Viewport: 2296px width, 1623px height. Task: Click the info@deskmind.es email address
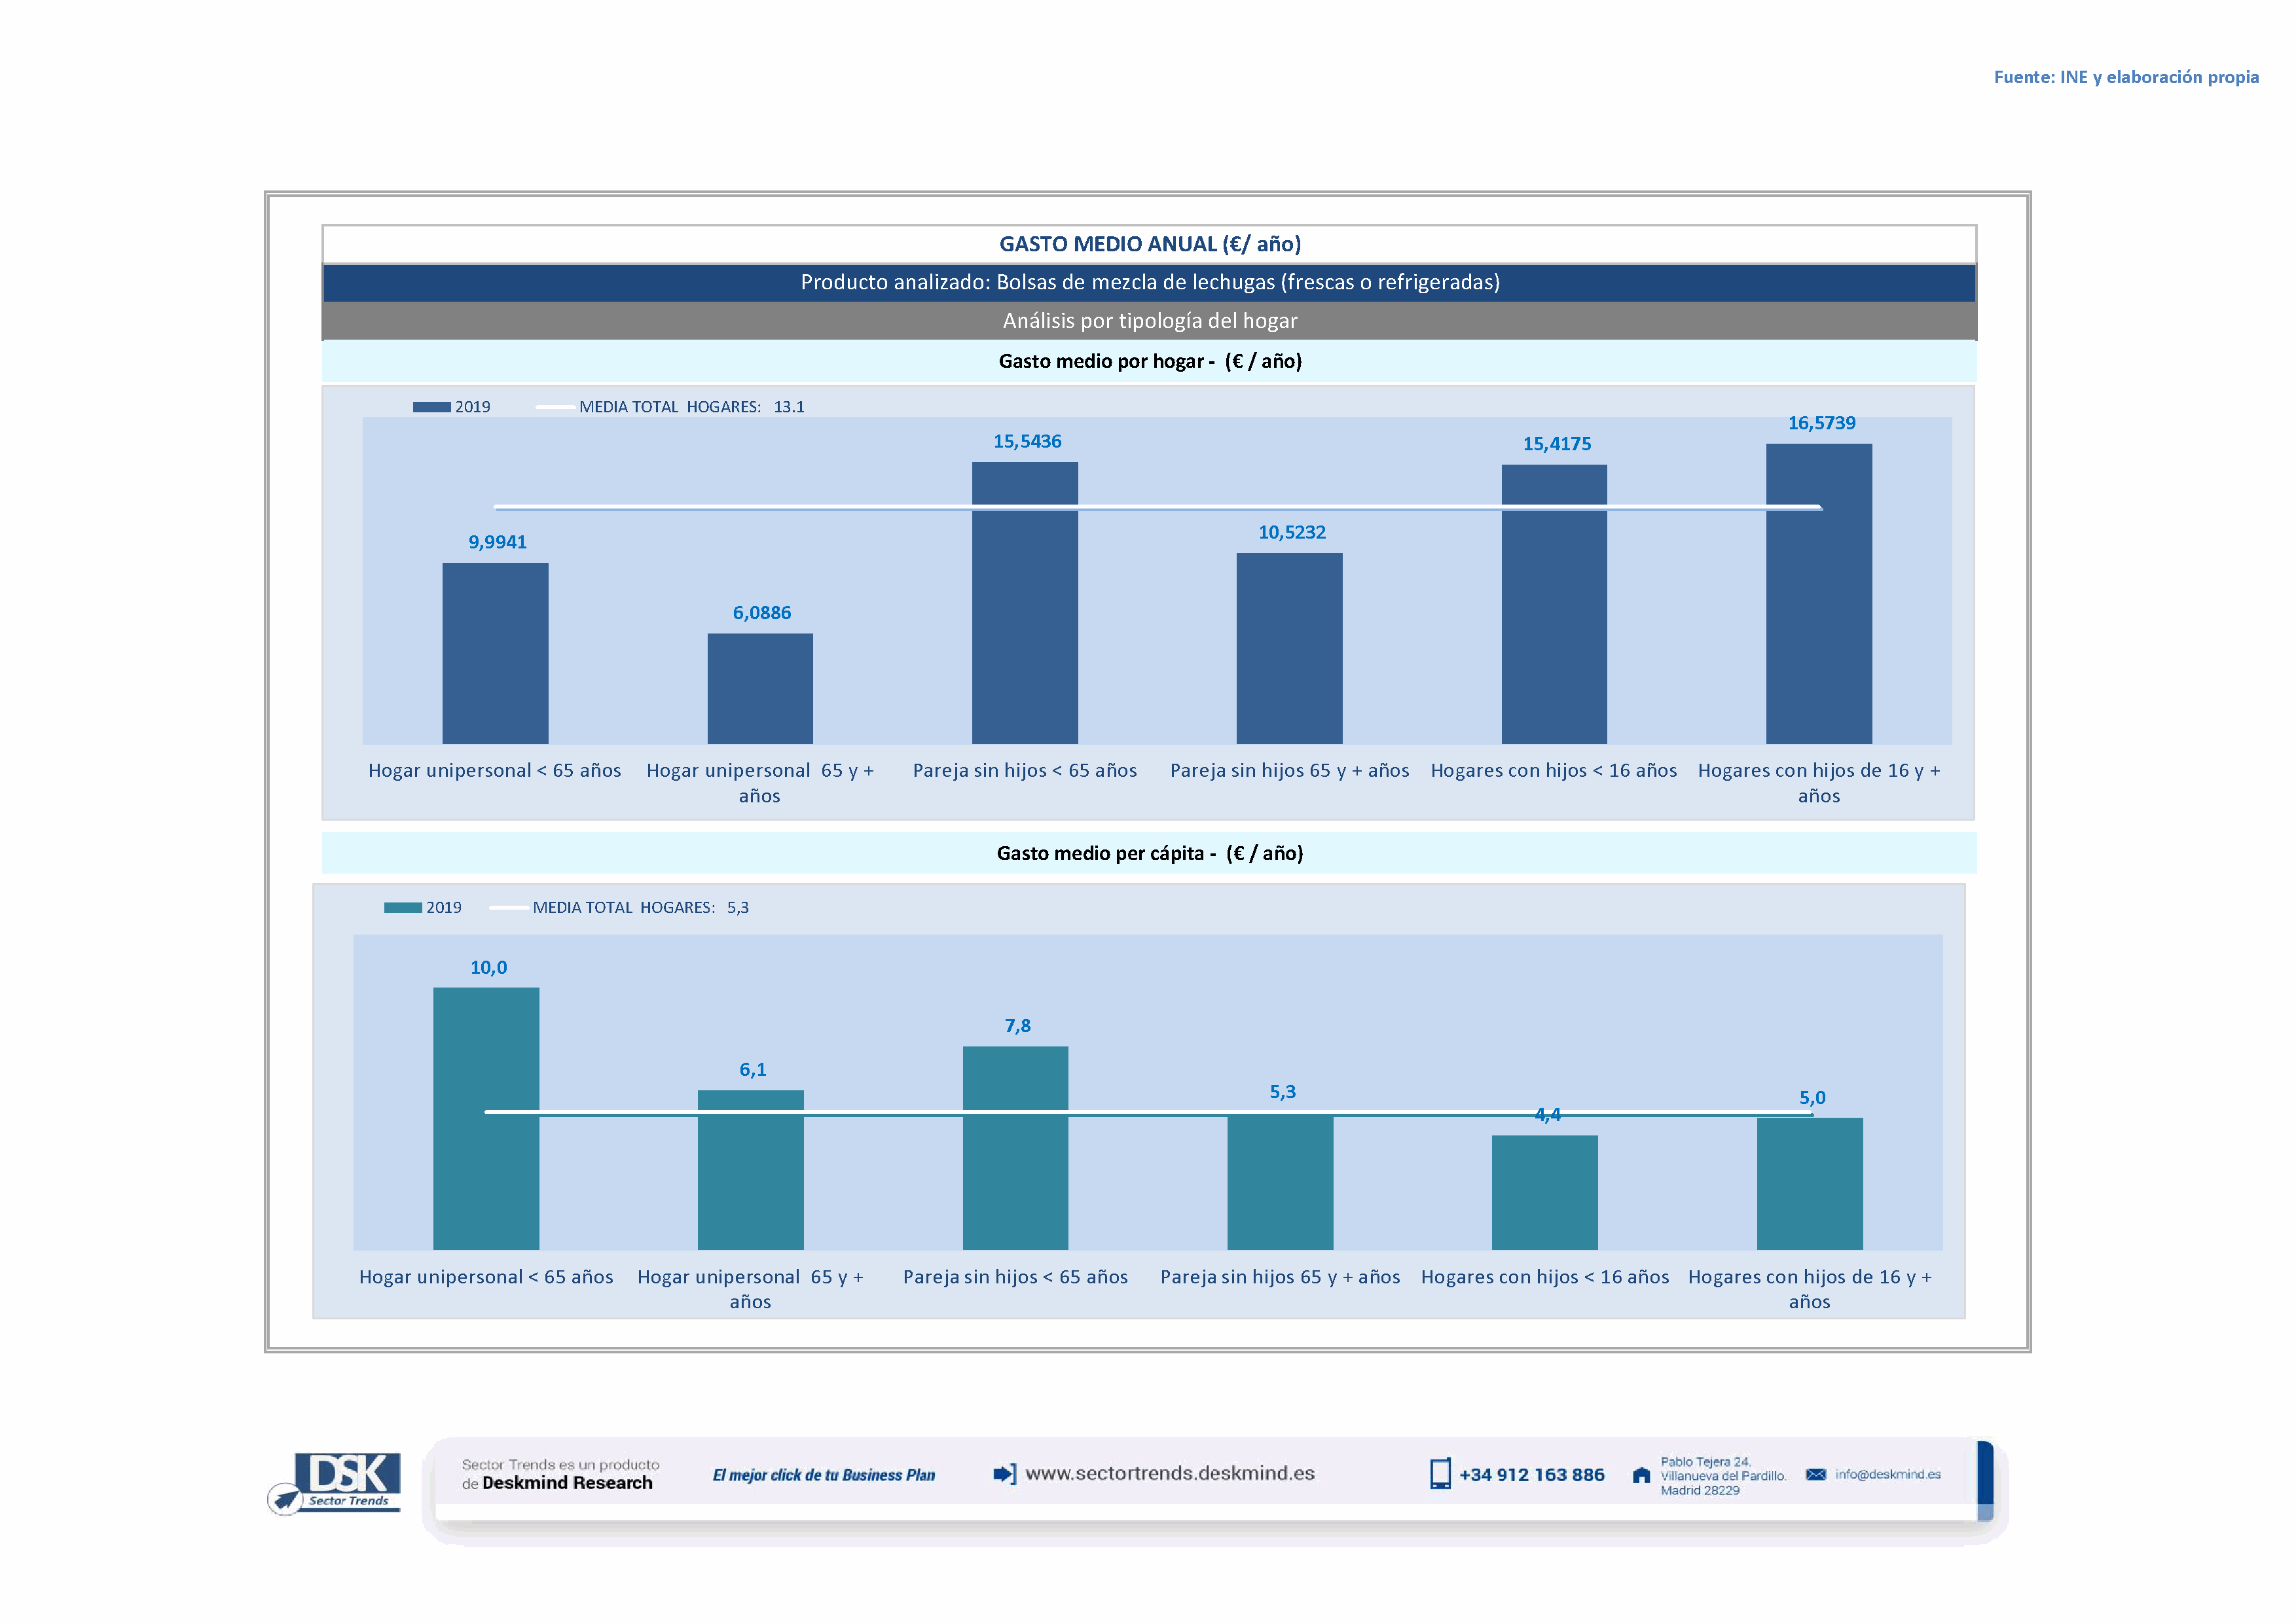tap(1888, 1474)
